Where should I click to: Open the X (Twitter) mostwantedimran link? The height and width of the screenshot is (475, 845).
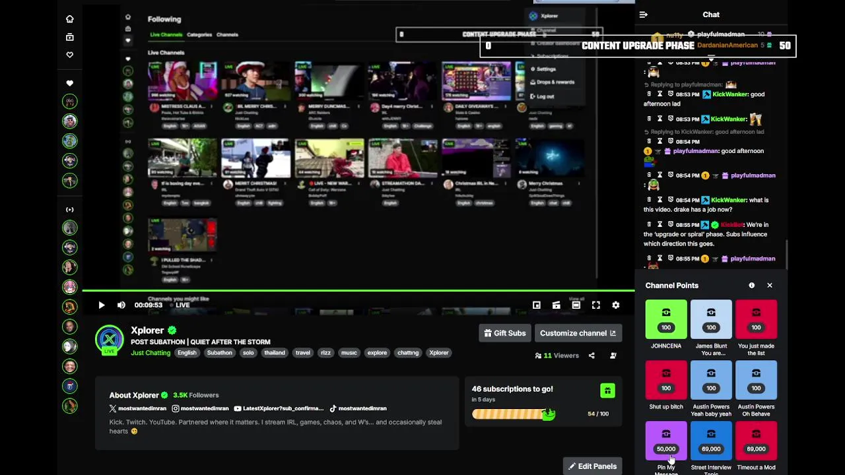(138, 408)
